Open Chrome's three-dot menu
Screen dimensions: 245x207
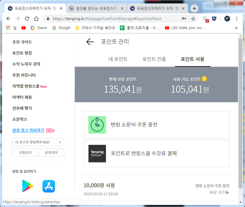coord(237,19)
